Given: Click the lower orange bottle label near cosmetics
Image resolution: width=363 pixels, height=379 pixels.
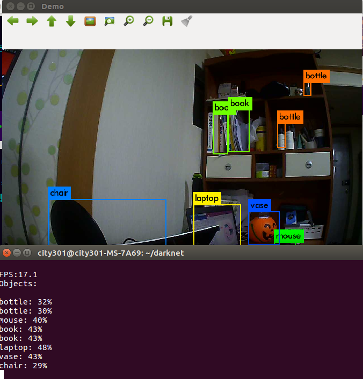Looking at the screenshot, I should (290, 117).
